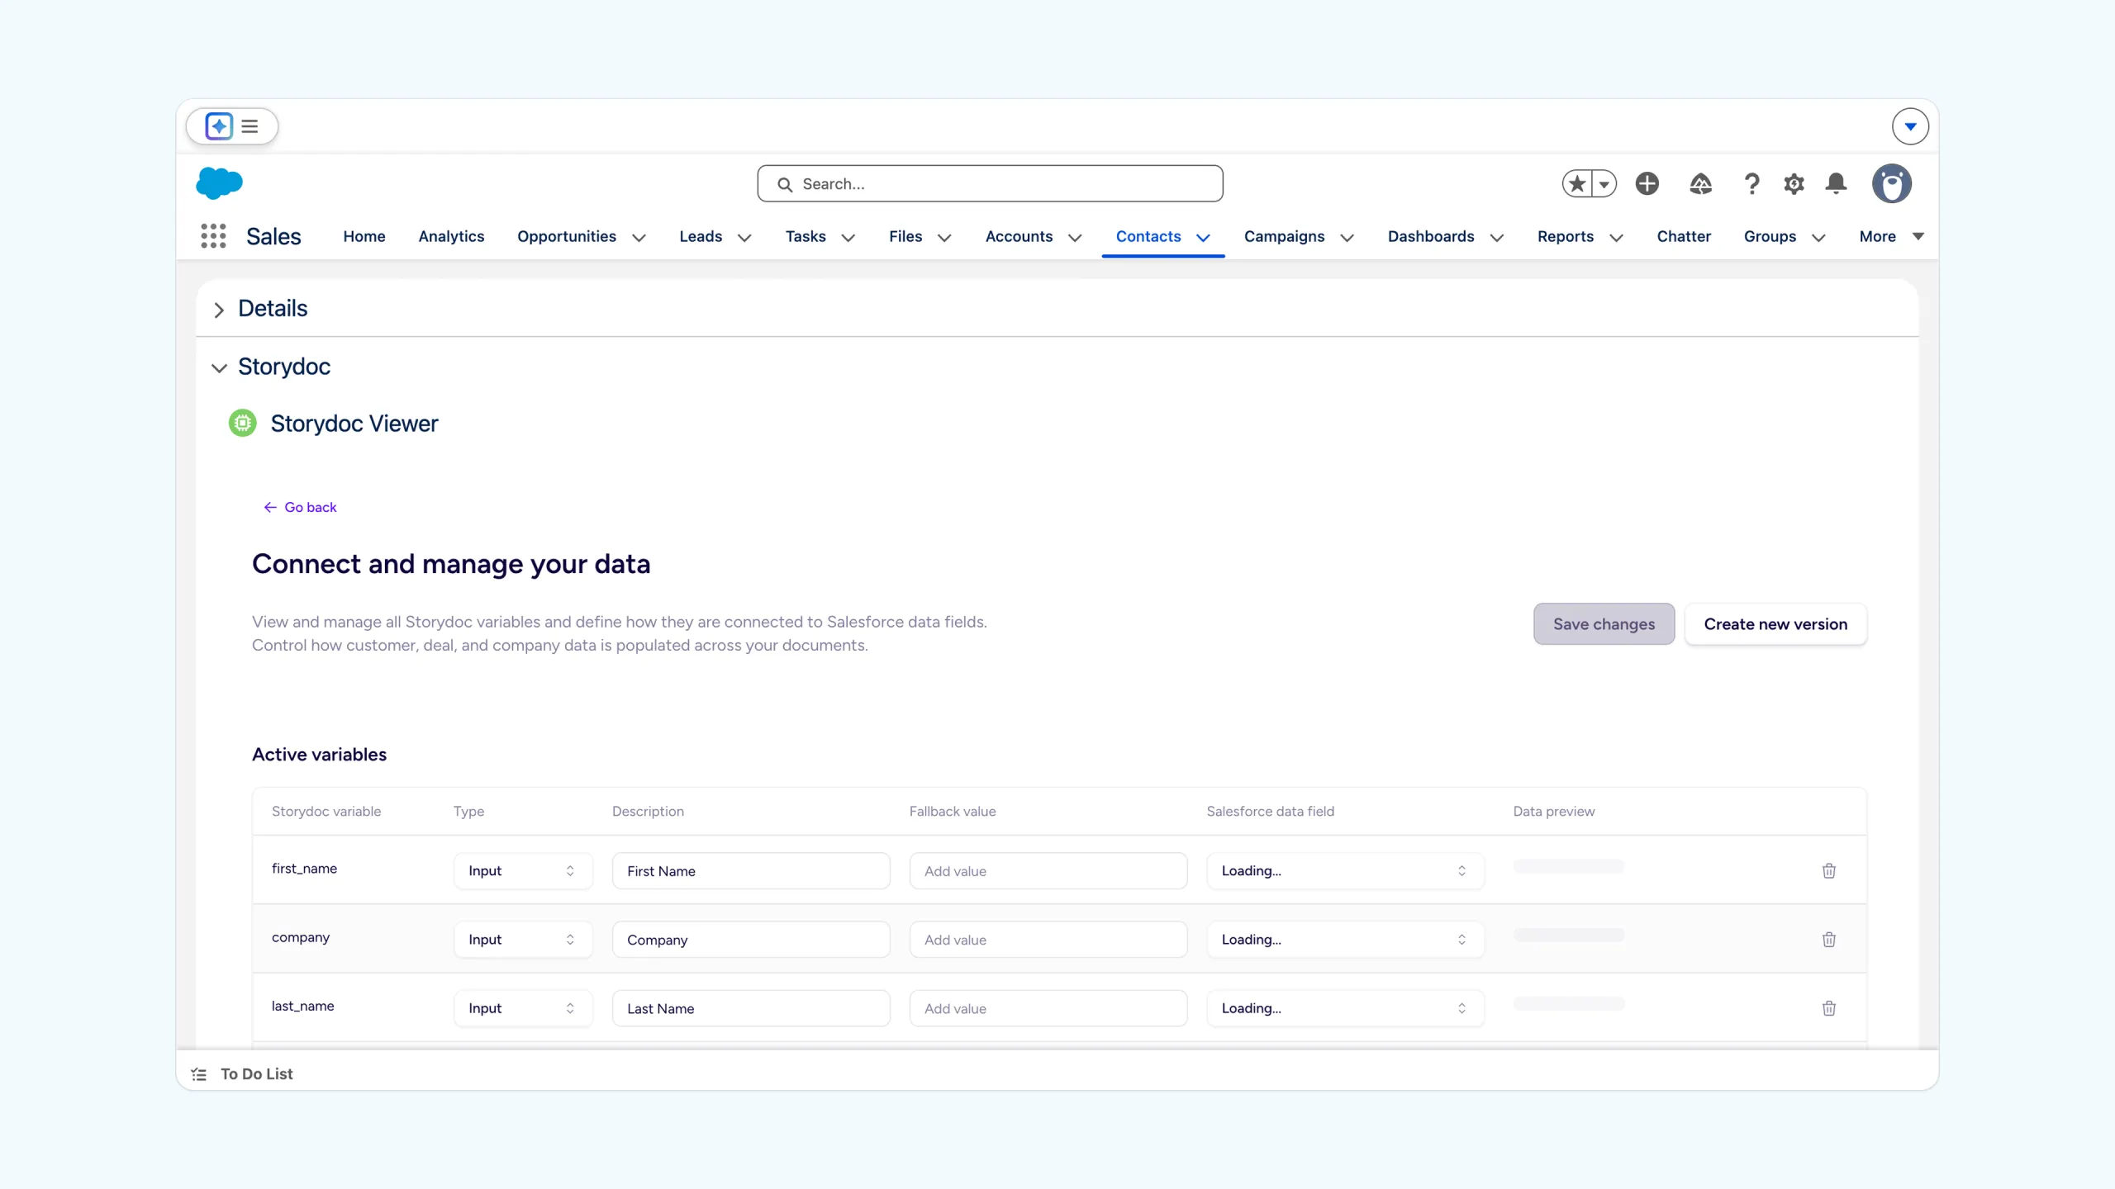The height and width of the screenshot is (1189, 2115).
Task: Open the Opportunities tab
Action: [x=567, y=236]
